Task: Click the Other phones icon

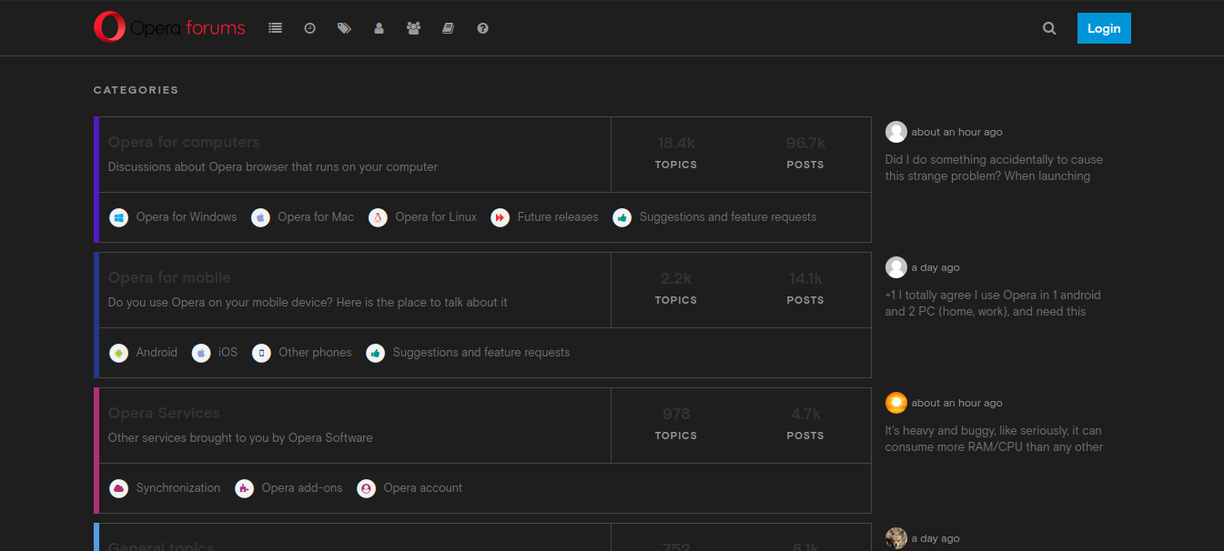Action: (x=261, y=353)
